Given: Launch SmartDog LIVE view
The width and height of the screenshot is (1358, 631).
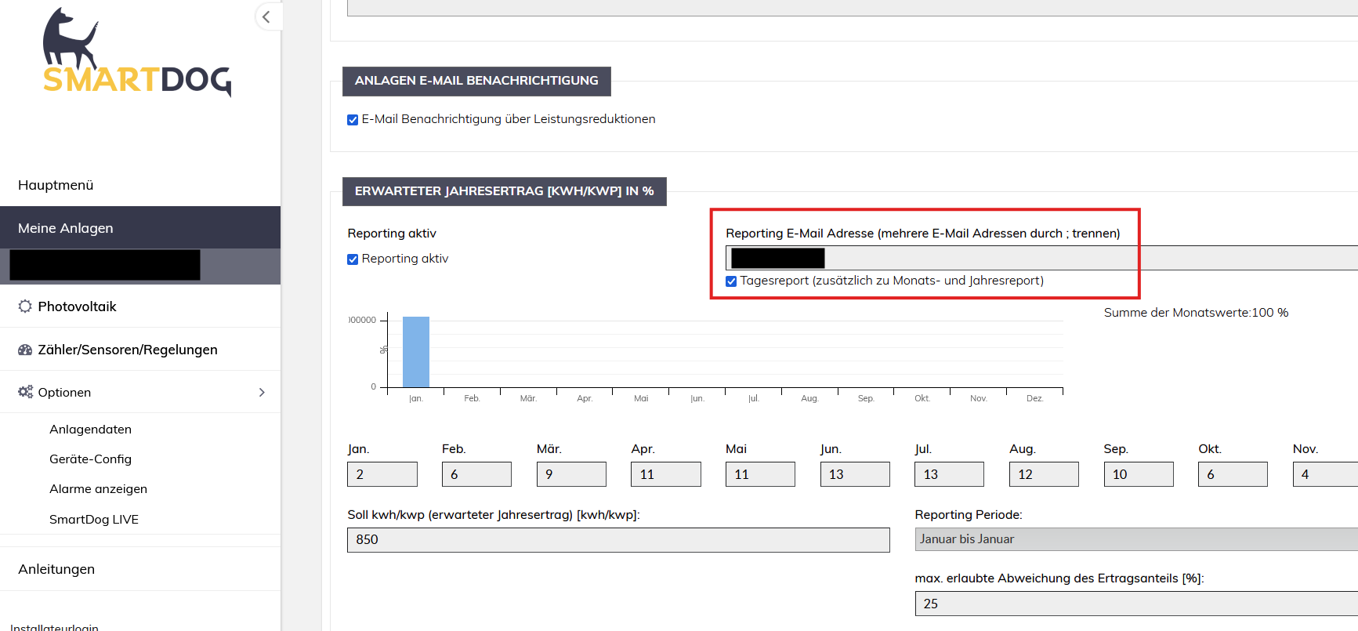Looking at the screenshot, I should [x=93, y=520].
